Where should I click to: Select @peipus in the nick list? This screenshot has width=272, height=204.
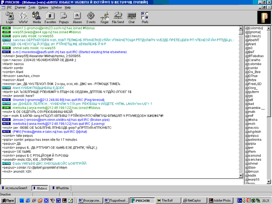tap(252, 136)
